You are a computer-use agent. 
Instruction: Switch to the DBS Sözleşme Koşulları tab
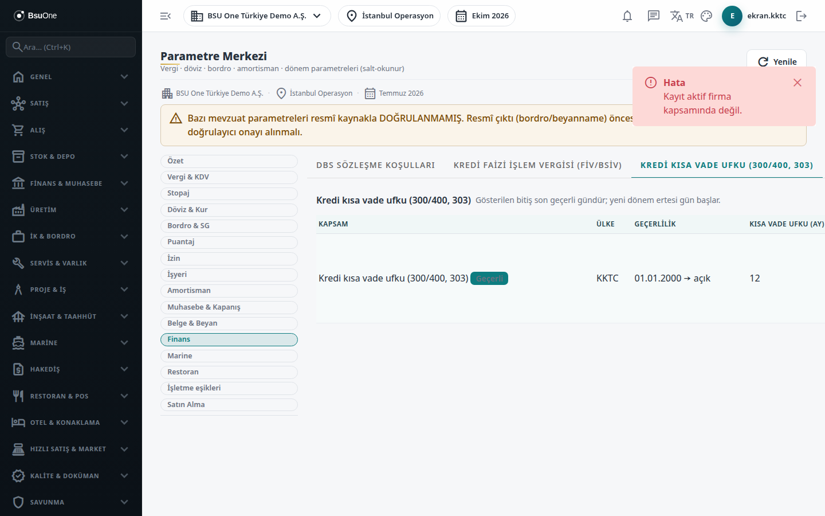pyautogui.click(x=376, y=165)
